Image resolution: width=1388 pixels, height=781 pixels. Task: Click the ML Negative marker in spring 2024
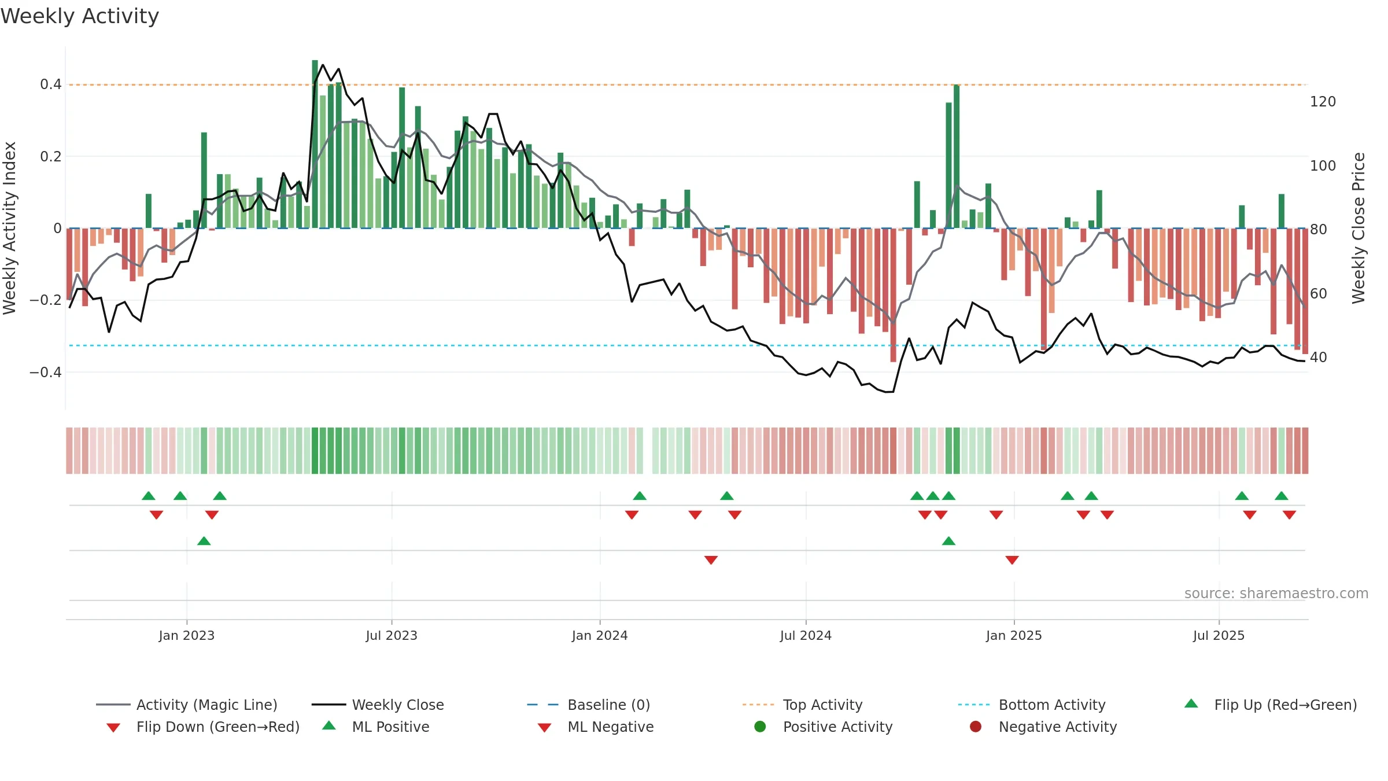(711, 560)
